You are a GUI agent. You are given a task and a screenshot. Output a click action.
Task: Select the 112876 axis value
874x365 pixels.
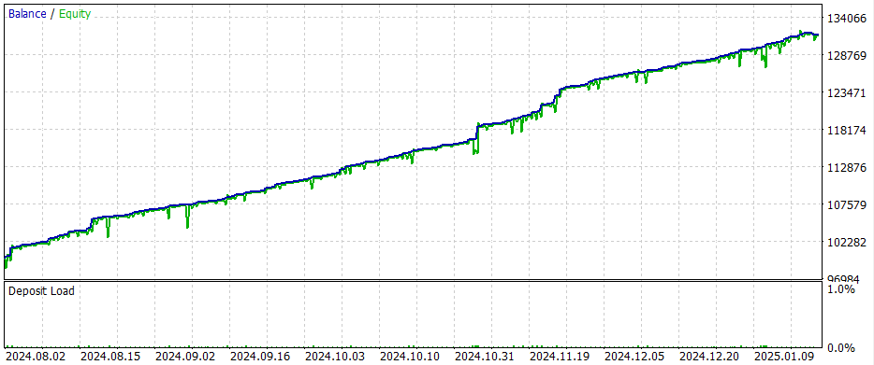[848, 167]
